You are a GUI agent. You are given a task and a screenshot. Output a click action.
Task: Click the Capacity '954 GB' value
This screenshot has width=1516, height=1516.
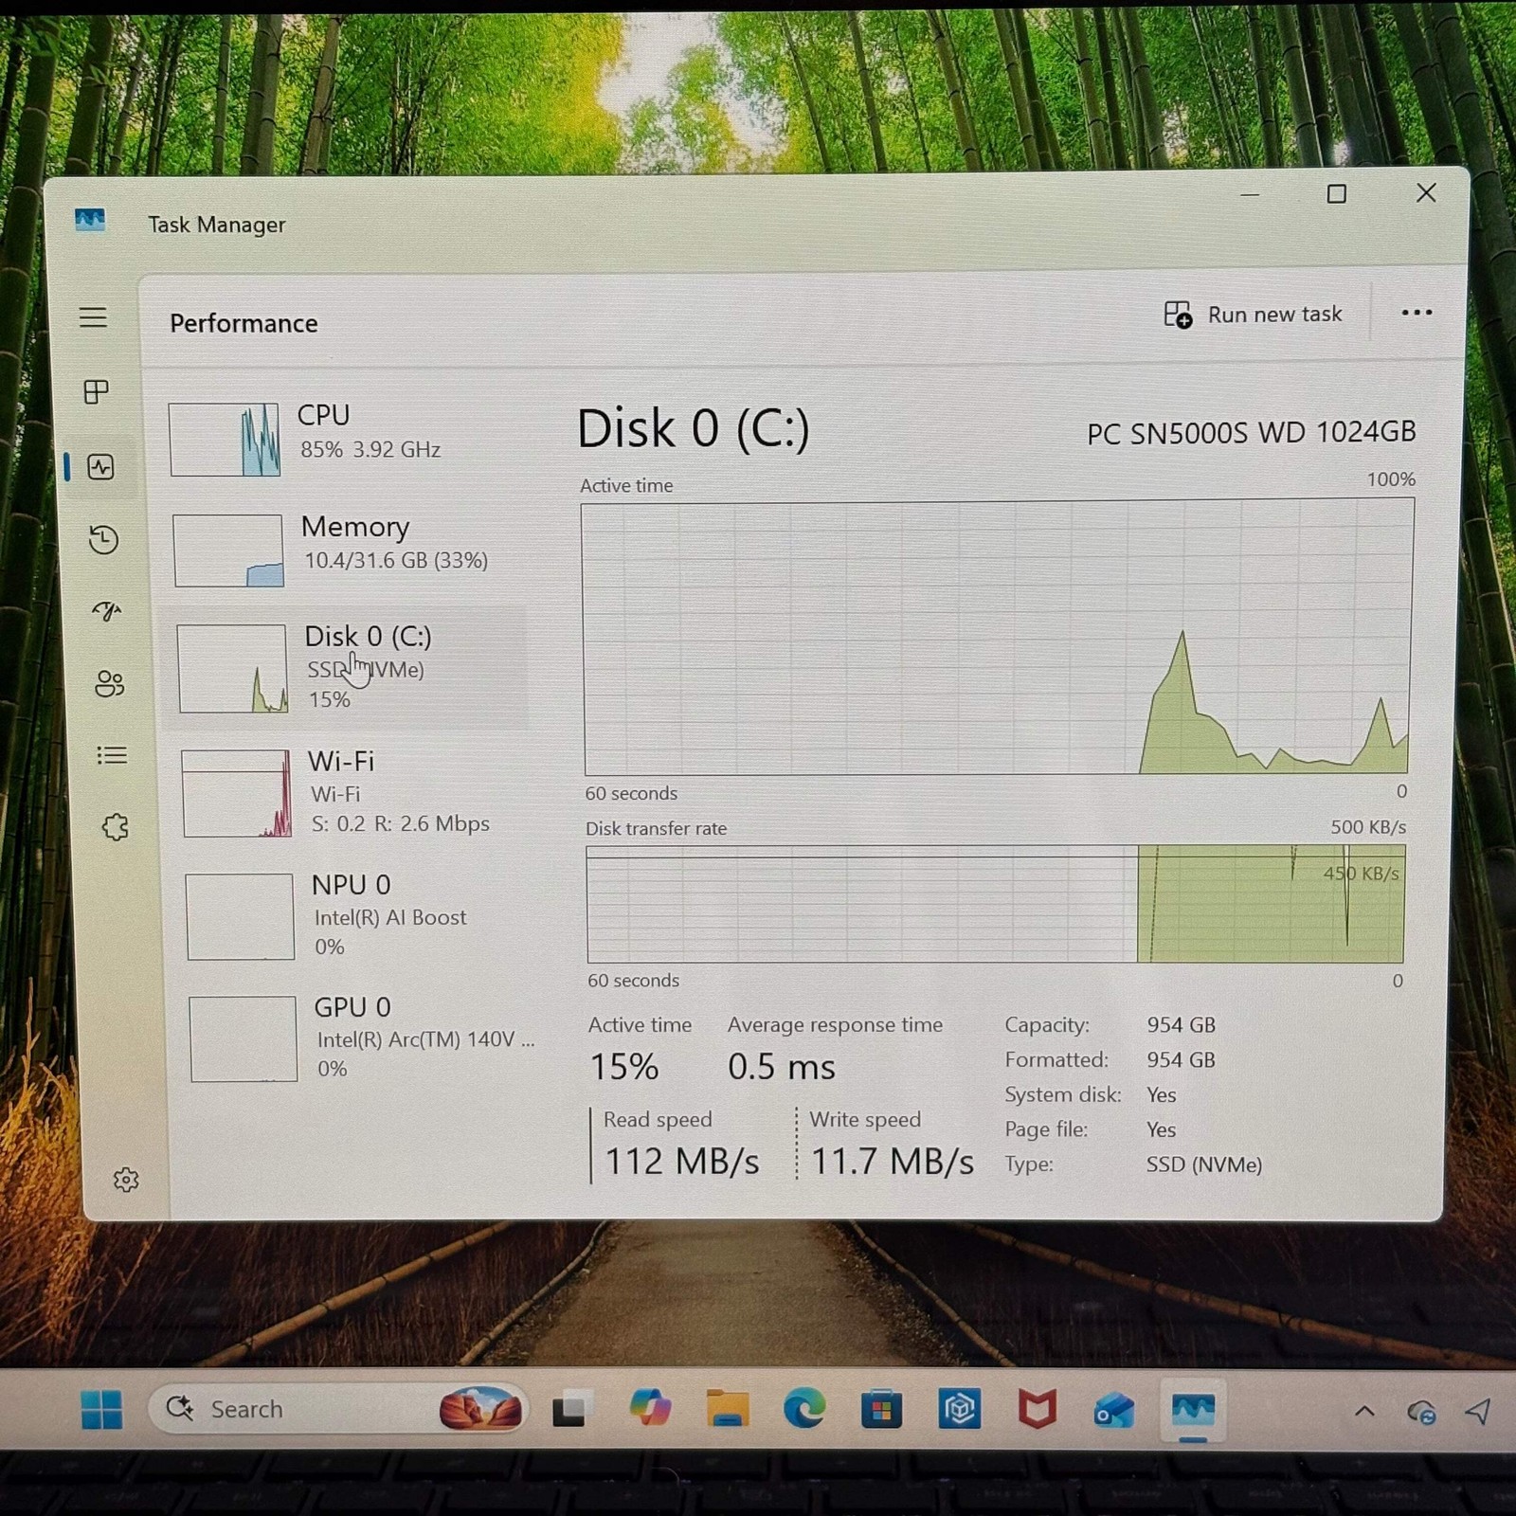tap(1181, 1025)
